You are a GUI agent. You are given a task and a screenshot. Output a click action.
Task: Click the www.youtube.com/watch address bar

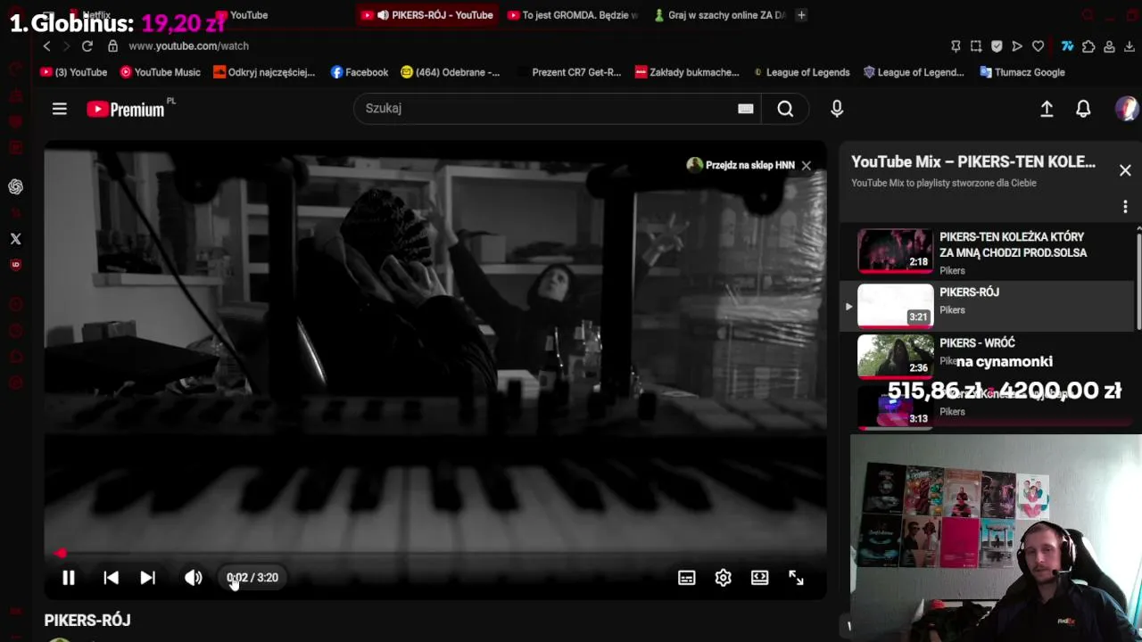(189, 46)
